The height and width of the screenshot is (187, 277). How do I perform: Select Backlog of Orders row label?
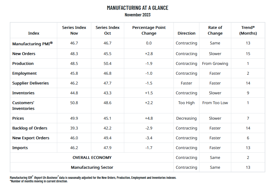pos(30,128)
